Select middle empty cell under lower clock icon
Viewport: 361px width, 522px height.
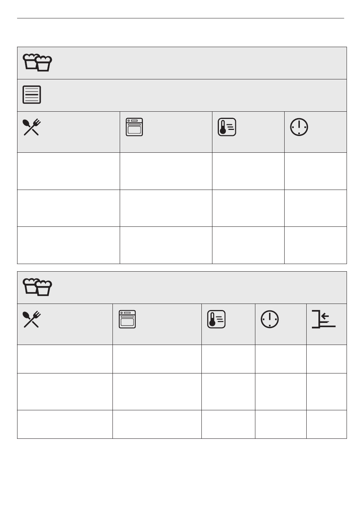point(281,392)
